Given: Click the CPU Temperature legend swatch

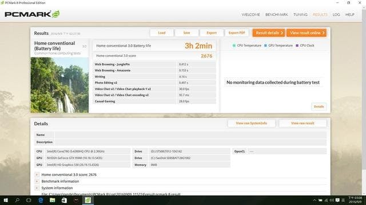Looking at the screenshot, I should point(234,46).
